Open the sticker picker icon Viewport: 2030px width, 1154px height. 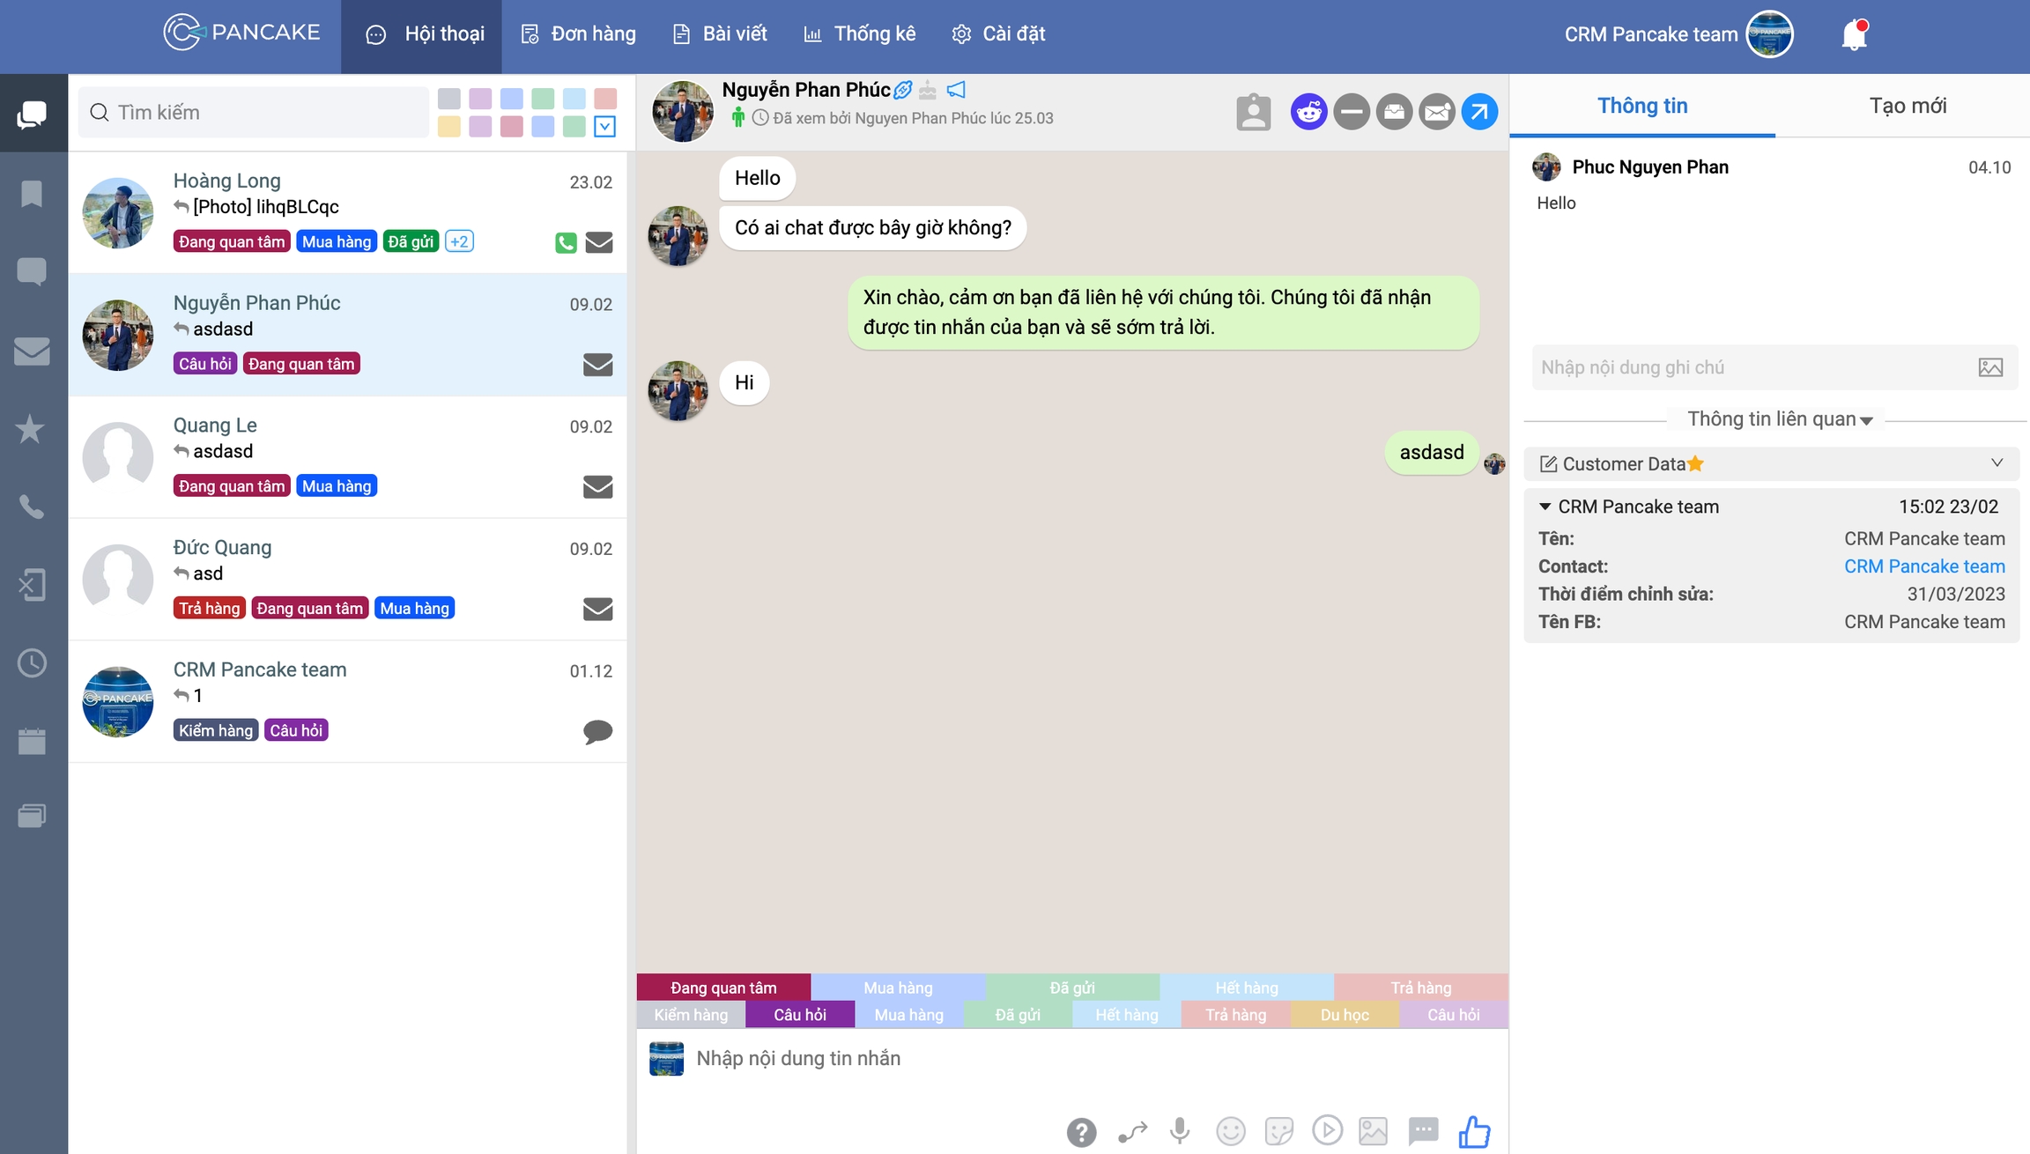click(x=1278, y=1131)
